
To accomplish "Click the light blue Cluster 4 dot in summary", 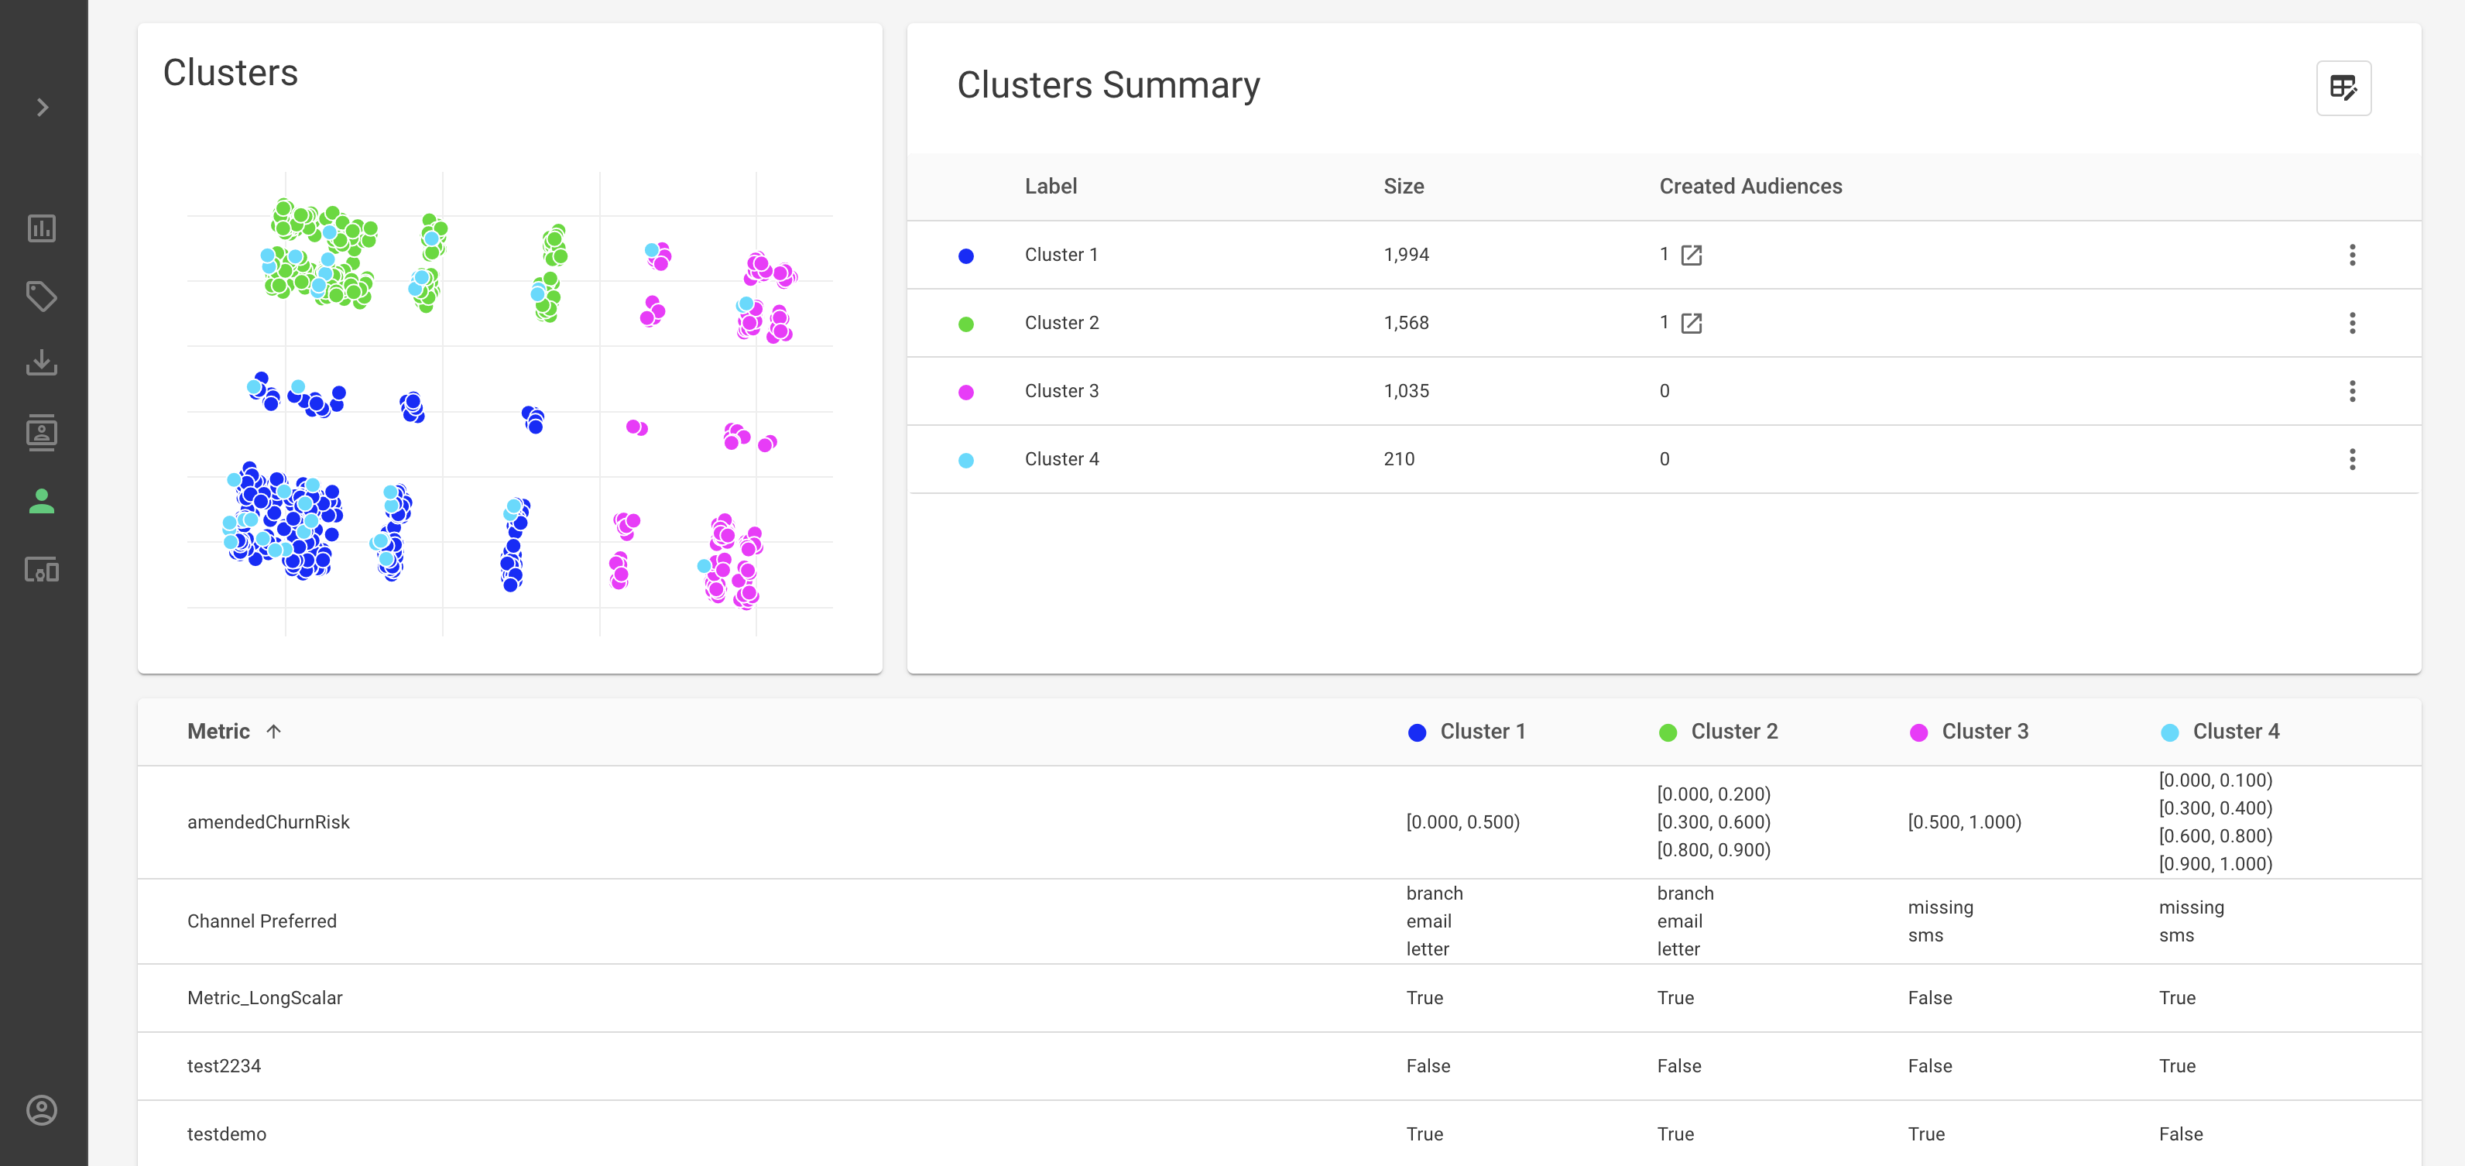I will point(966,461).
